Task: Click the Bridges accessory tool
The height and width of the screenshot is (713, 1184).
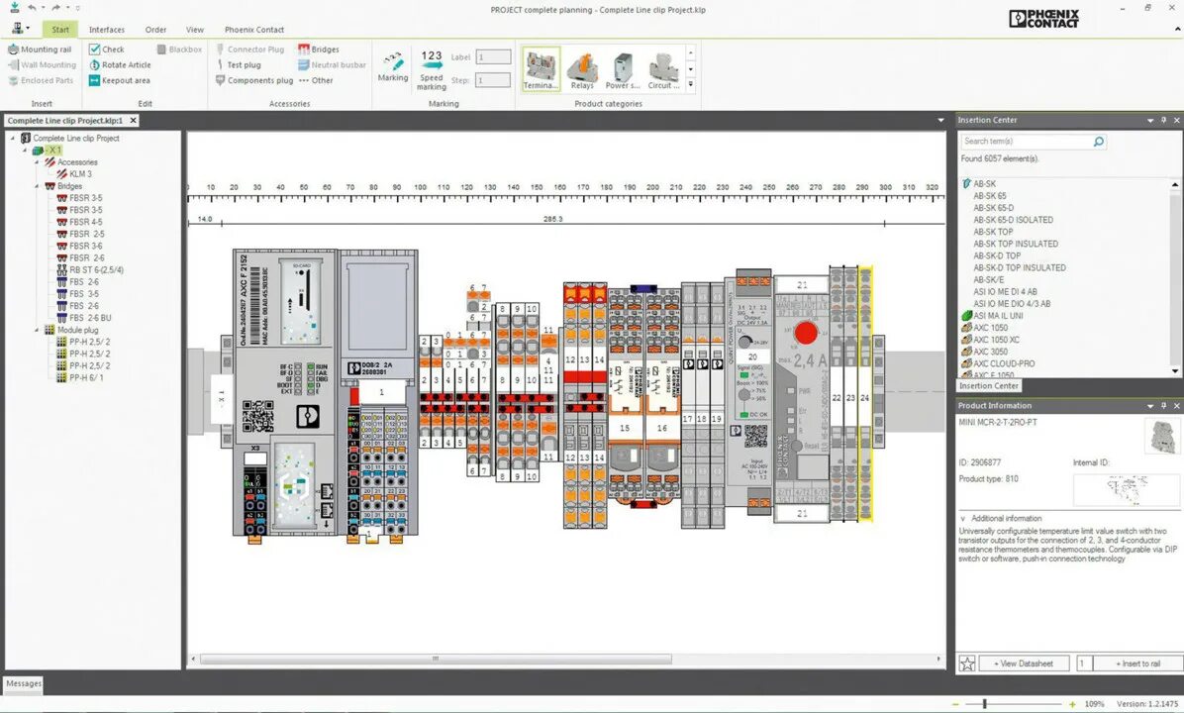Action: tap(319, 50)
